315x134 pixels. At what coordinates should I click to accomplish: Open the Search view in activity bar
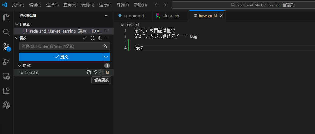click(x=6, y=32)
